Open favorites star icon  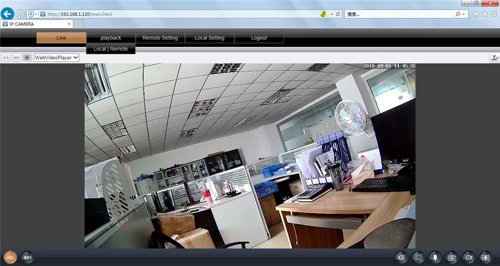click(x=485, y=14)
